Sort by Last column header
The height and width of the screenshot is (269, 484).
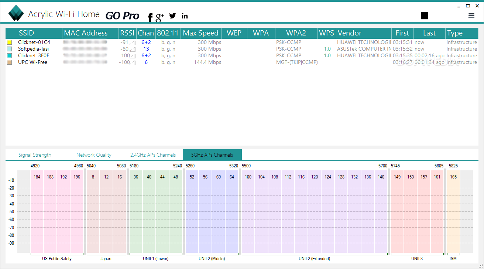click(429, 33)
